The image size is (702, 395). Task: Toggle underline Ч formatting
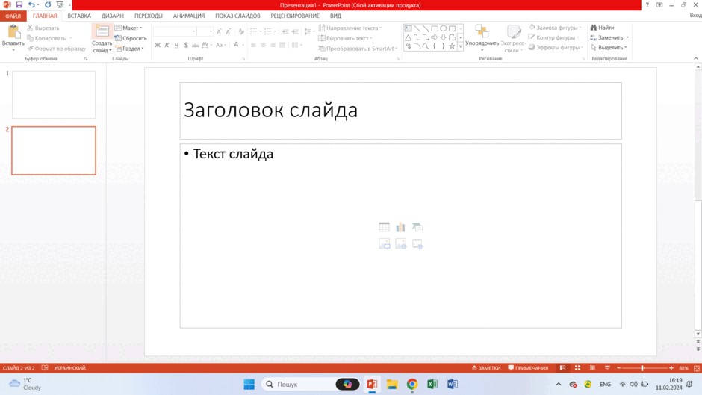point(176,45)
